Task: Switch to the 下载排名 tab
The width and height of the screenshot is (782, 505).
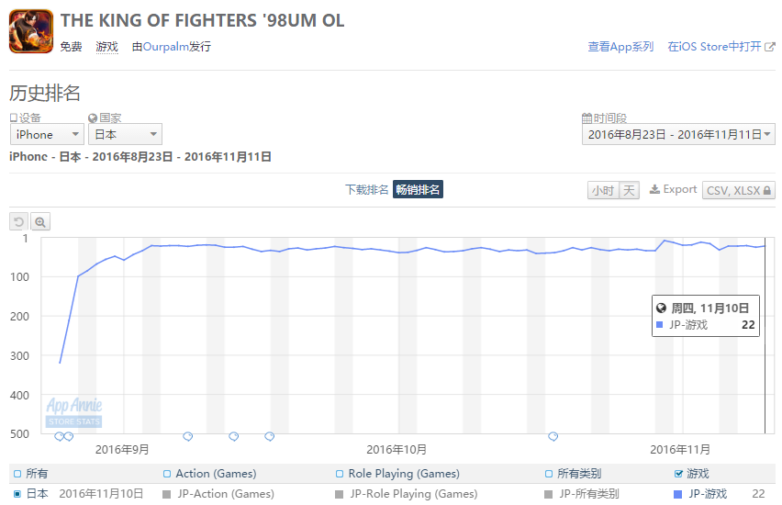Action: click(x=366, y=190)
